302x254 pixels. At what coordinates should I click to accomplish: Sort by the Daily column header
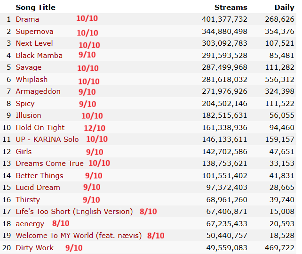[x=284, y=8]
